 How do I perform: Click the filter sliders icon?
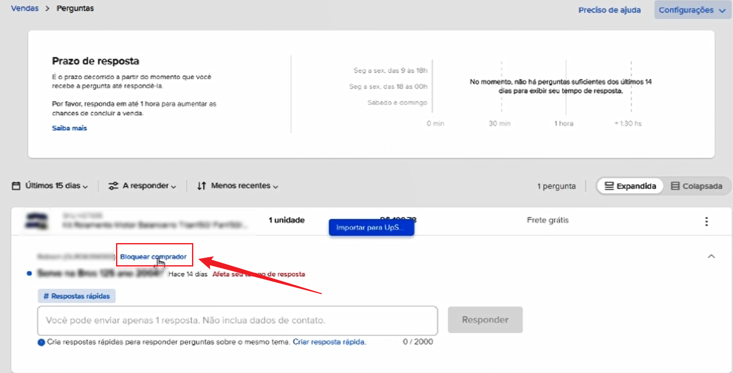[x=113, y=186]
